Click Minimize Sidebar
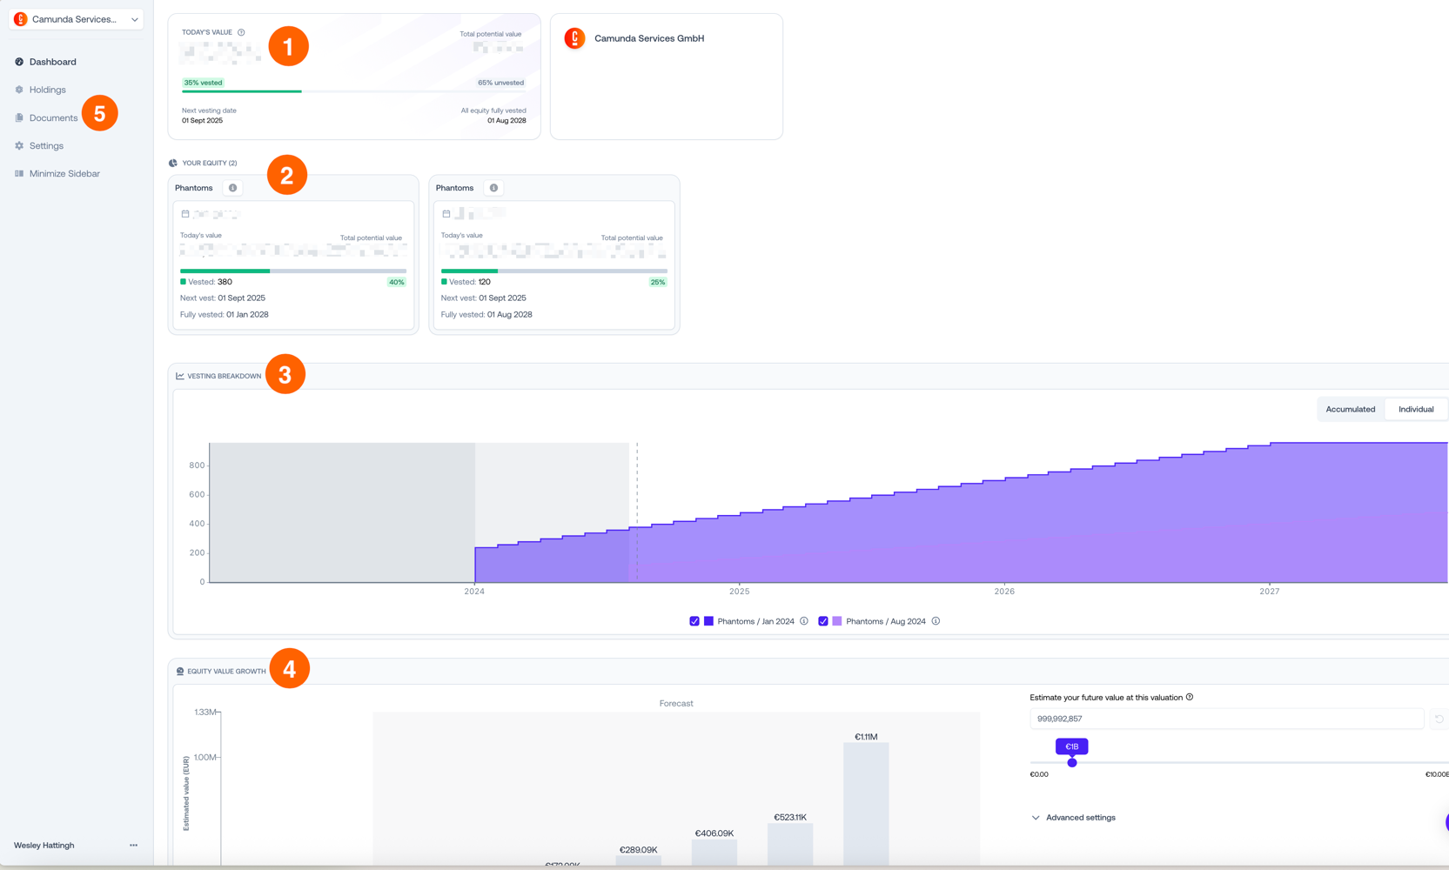Viewport: 1449px width, 870px height. pyautogui.click(x=64, y=173)
